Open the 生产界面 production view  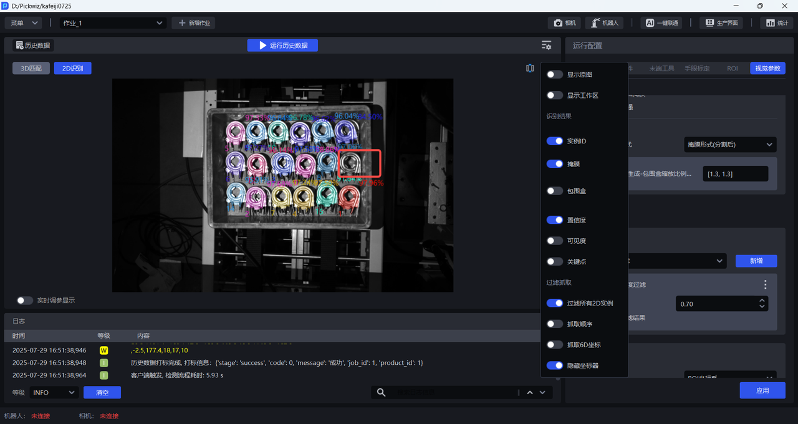[722, 23]
